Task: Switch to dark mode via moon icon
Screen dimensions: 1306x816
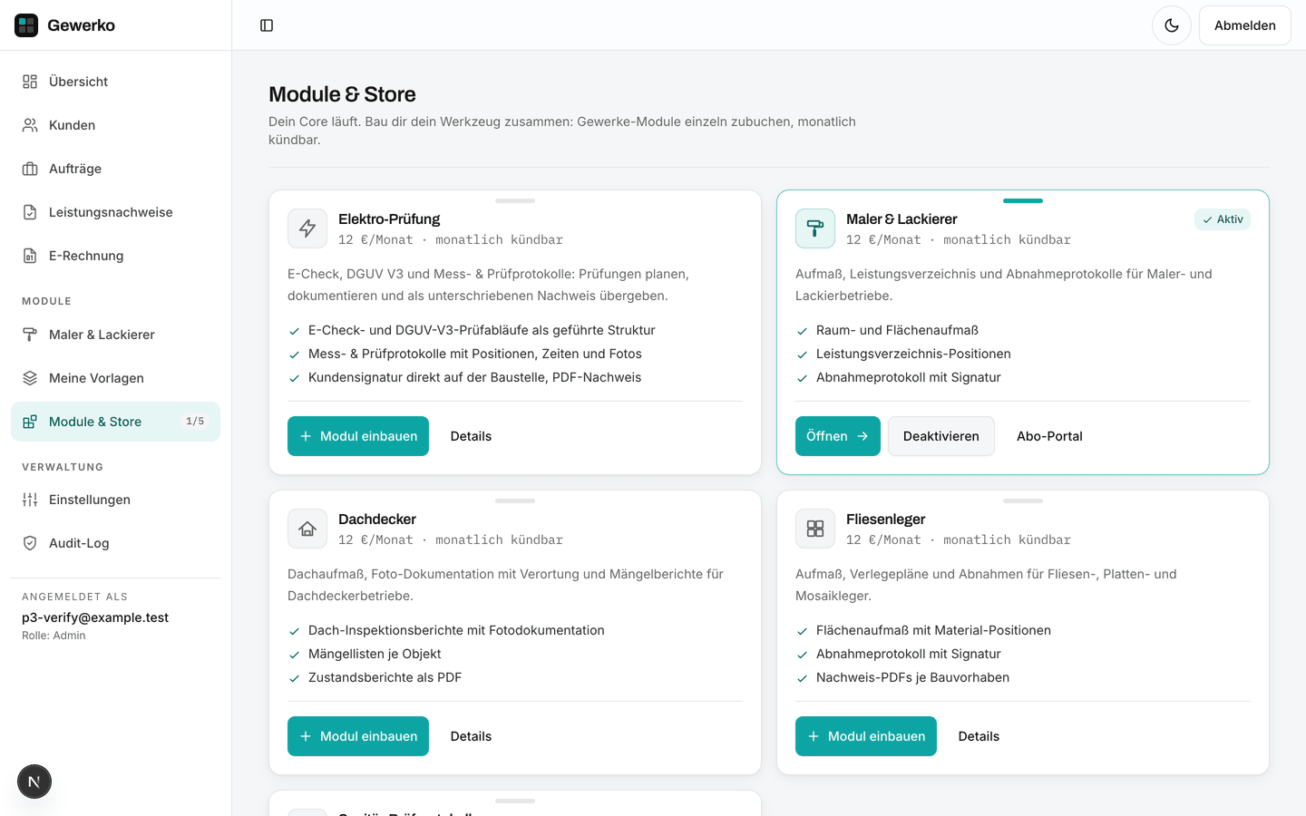Action: [x=1172, y=25]
